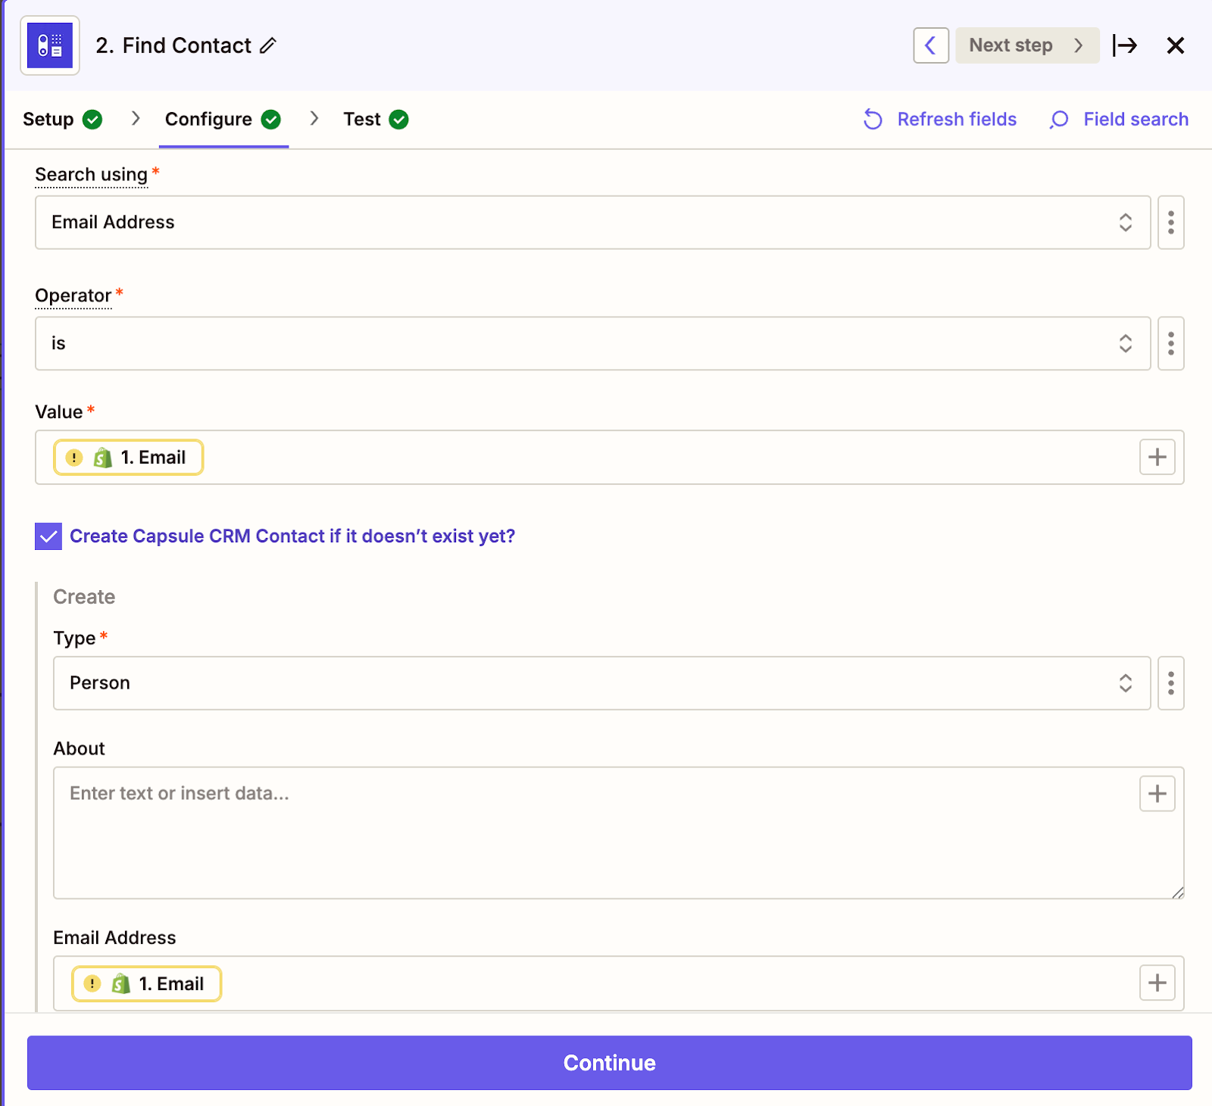Viewport: 1212px width, 1106px height.
Task: Open Field search
Action: 1119,120
